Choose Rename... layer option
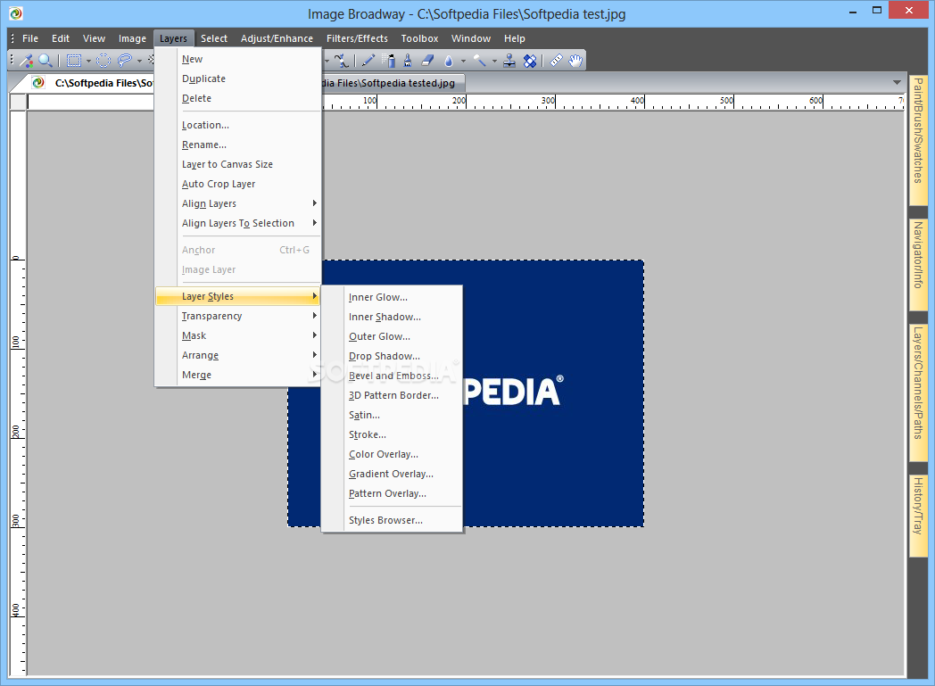The height and width of the screenshot is (686, 935). (x=238, y=145)
